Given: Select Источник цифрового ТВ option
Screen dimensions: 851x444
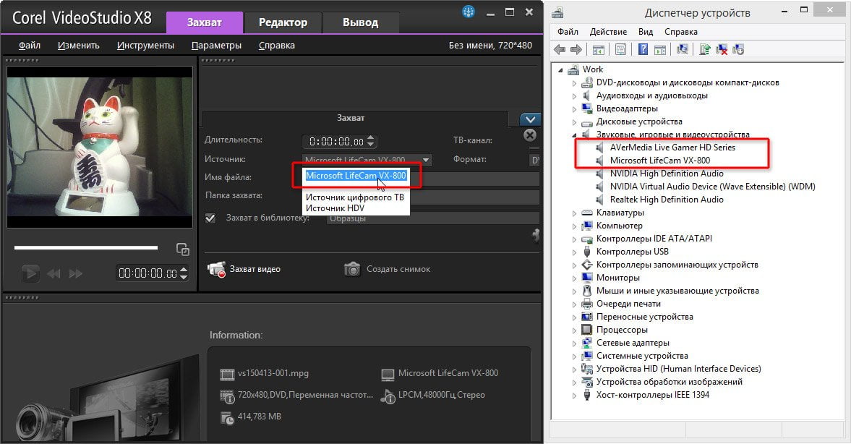Looking at the screenshot, I should (355, 197).
